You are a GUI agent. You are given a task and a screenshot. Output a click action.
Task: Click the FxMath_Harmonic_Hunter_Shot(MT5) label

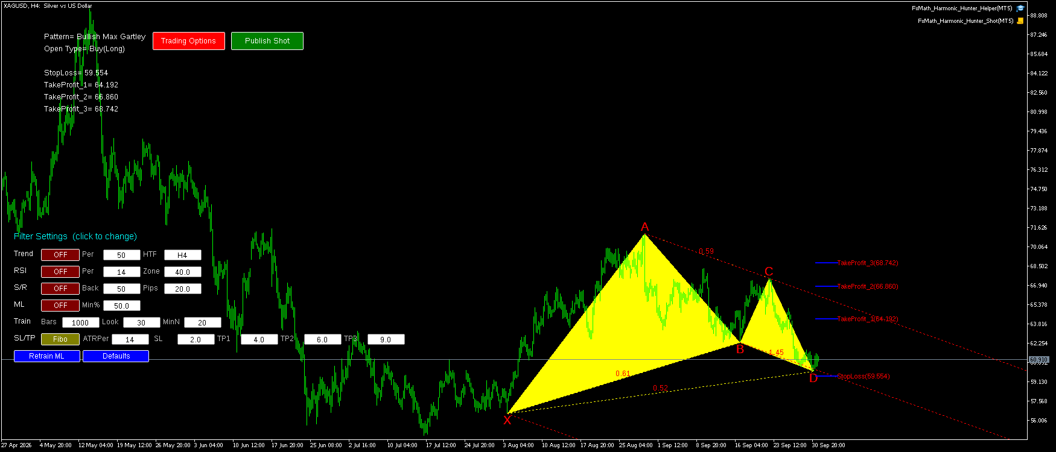[x=965, y=21]
